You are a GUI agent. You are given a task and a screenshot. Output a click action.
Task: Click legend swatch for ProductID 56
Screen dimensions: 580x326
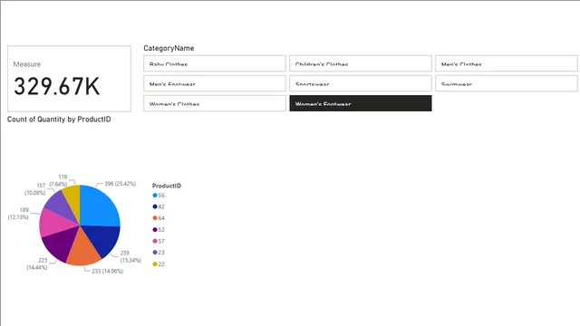(155, 196)
